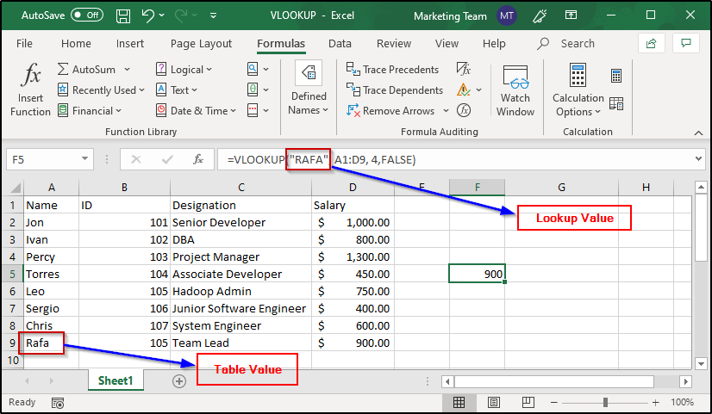Click the Financial functions icon
The width and height of the screenshot is (712, 414).
(63, 110)
